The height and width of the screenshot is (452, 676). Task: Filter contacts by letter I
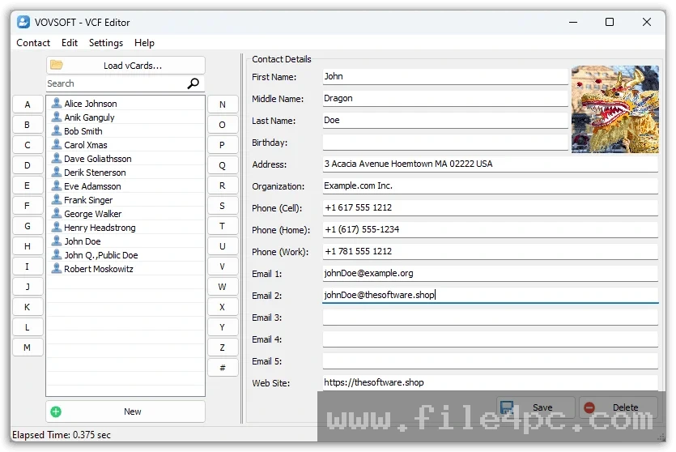click(x=28, y=267)
